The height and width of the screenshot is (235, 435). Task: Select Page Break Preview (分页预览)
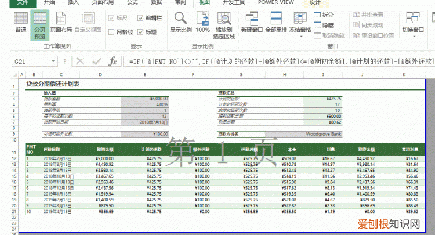(x=40, y=26)
